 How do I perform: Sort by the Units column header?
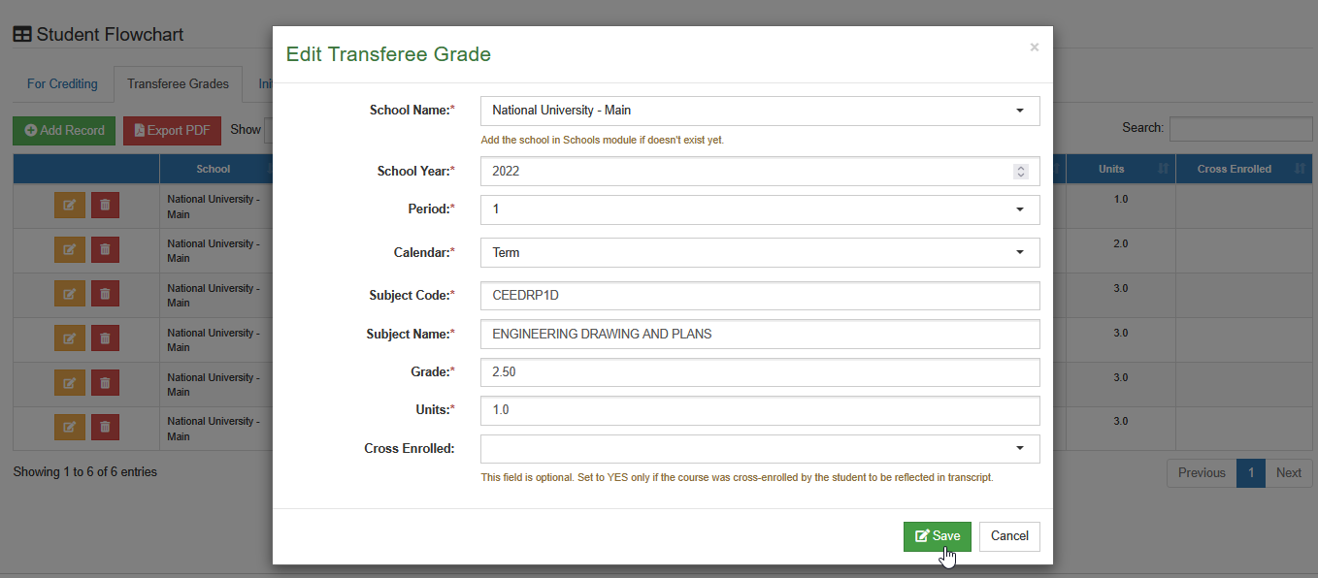[x=1121, y=169]
